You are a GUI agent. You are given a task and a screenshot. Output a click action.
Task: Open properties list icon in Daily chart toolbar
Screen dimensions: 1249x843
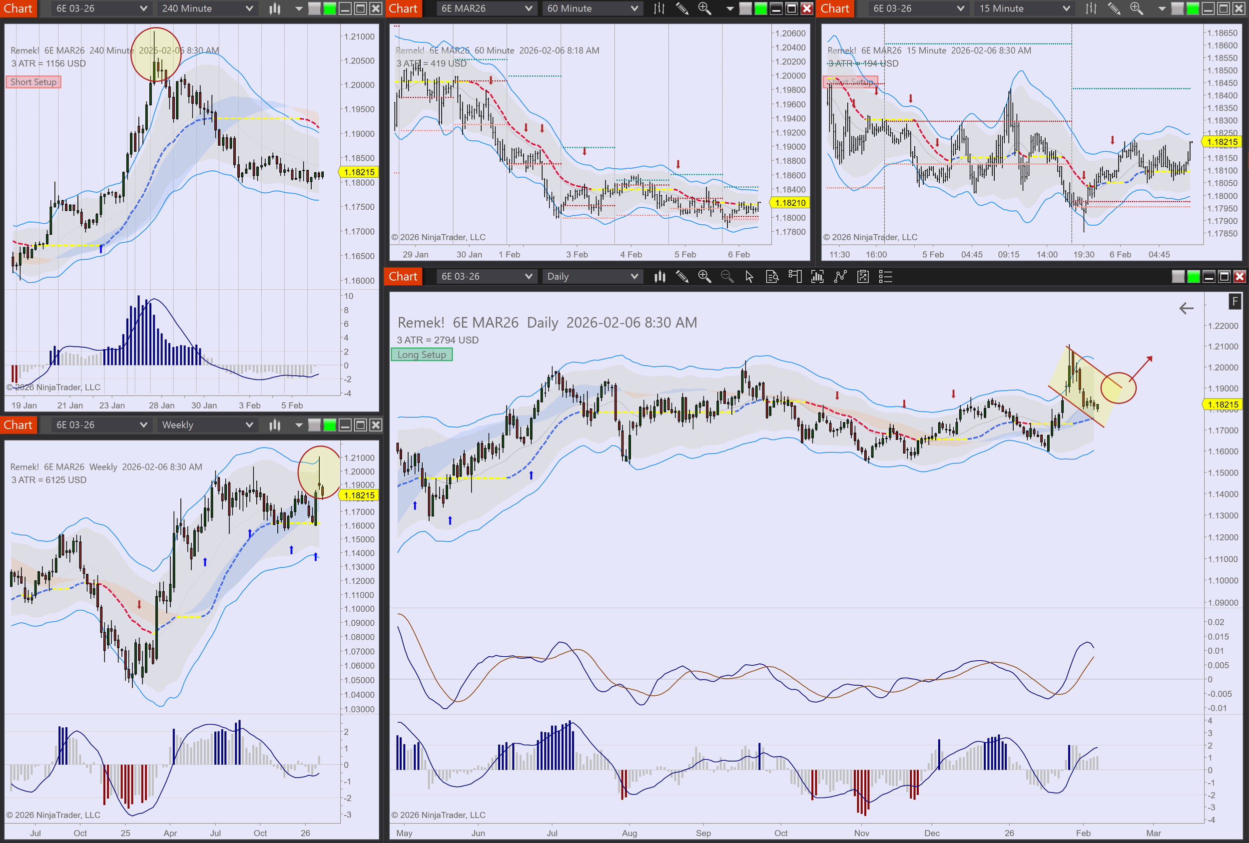pyautogui.click(x=885, y=277)
